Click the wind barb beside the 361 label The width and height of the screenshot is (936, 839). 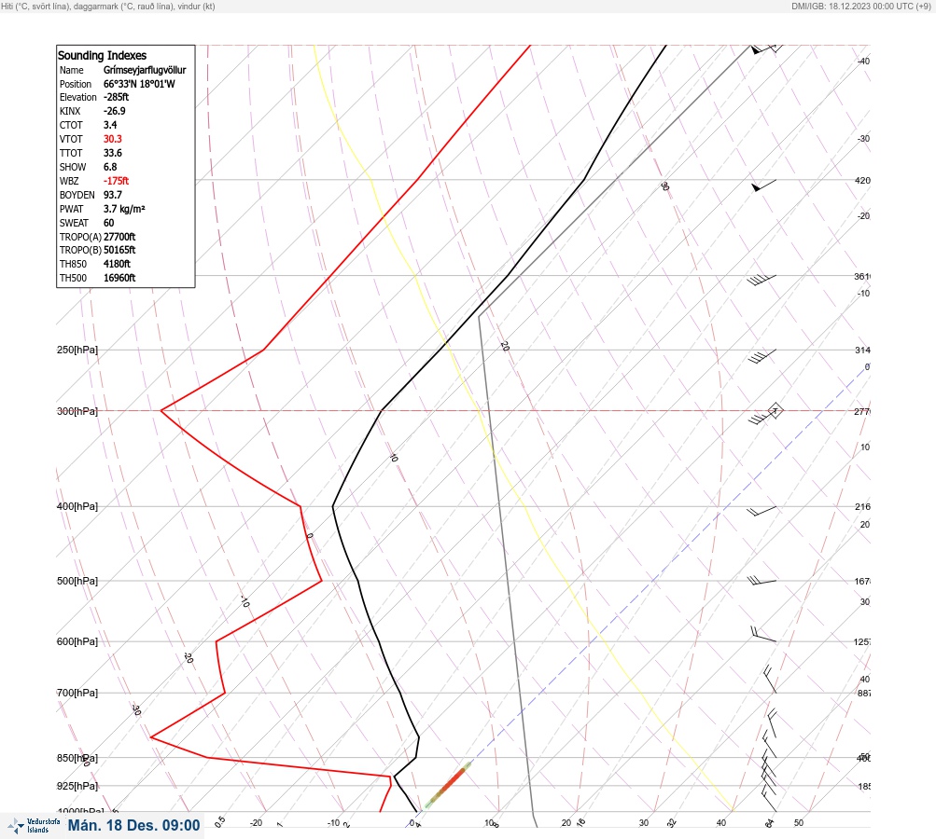[x=761, y=280]
